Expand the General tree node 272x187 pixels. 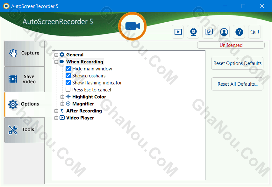click(x=56, y=55)
